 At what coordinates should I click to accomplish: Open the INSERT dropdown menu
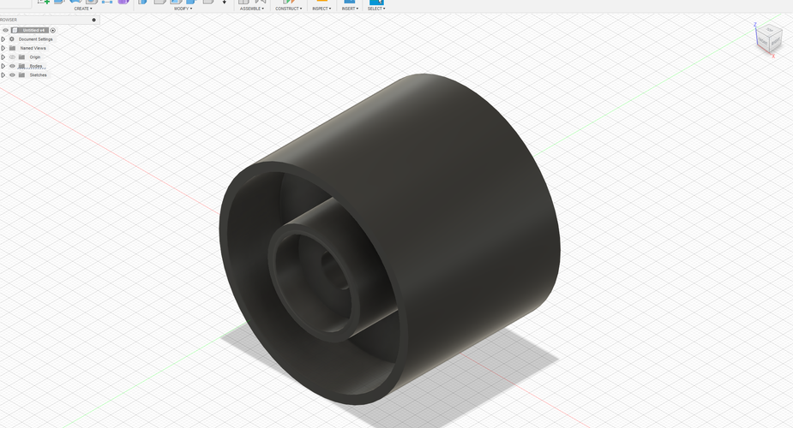pos(350,9)
